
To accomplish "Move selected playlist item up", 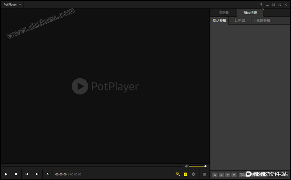I will point(221,175).
